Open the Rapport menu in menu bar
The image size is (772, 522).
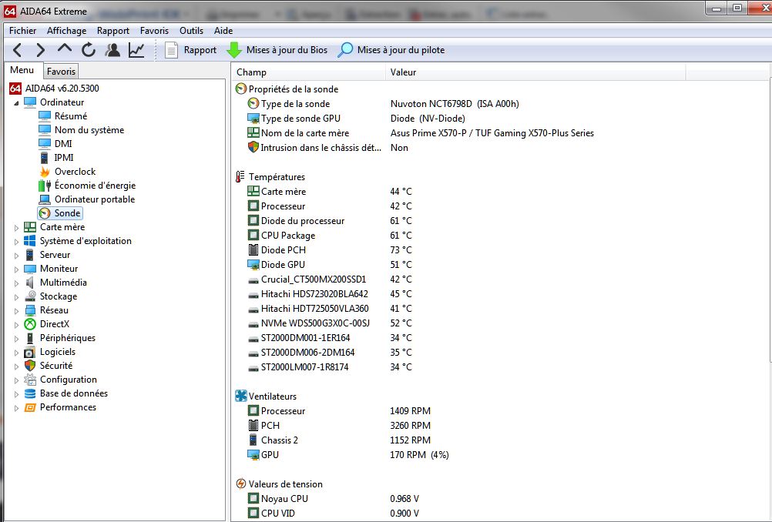[112, 31]
